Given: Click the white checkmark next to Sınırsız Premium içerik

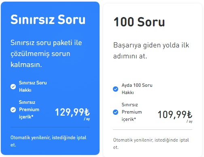Looking at the screenshot, I should pyautogui.click(x=13, y=110).
